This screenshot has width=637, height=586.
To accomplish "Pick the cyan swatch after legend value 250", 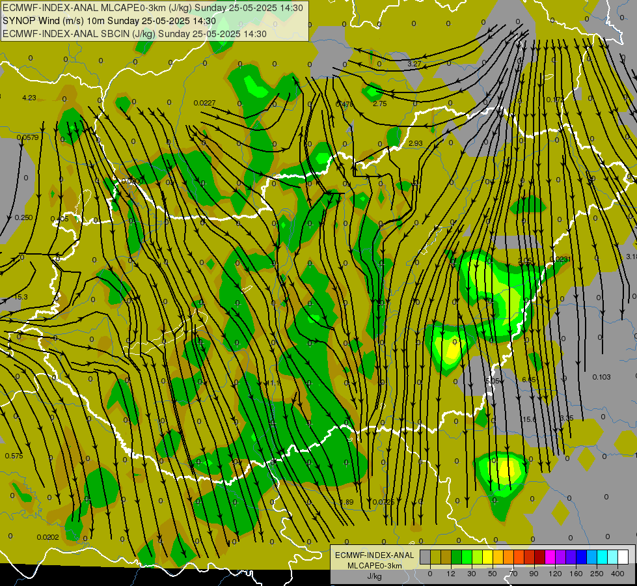I will pos(603,557).
